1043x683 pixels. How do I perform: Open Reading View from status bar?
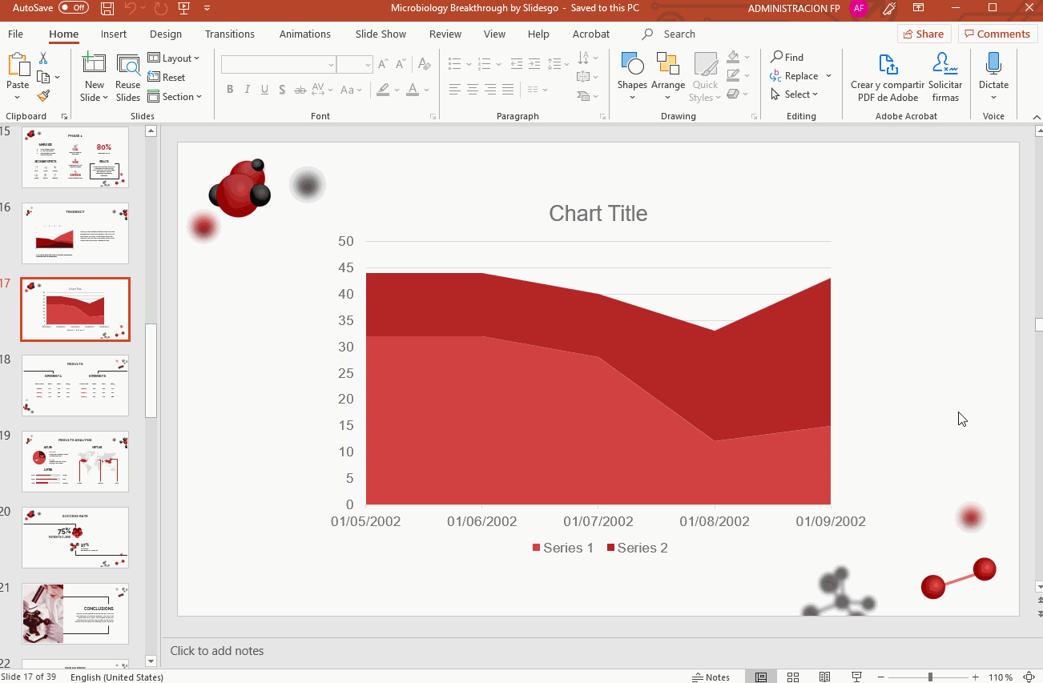[824, 677]
